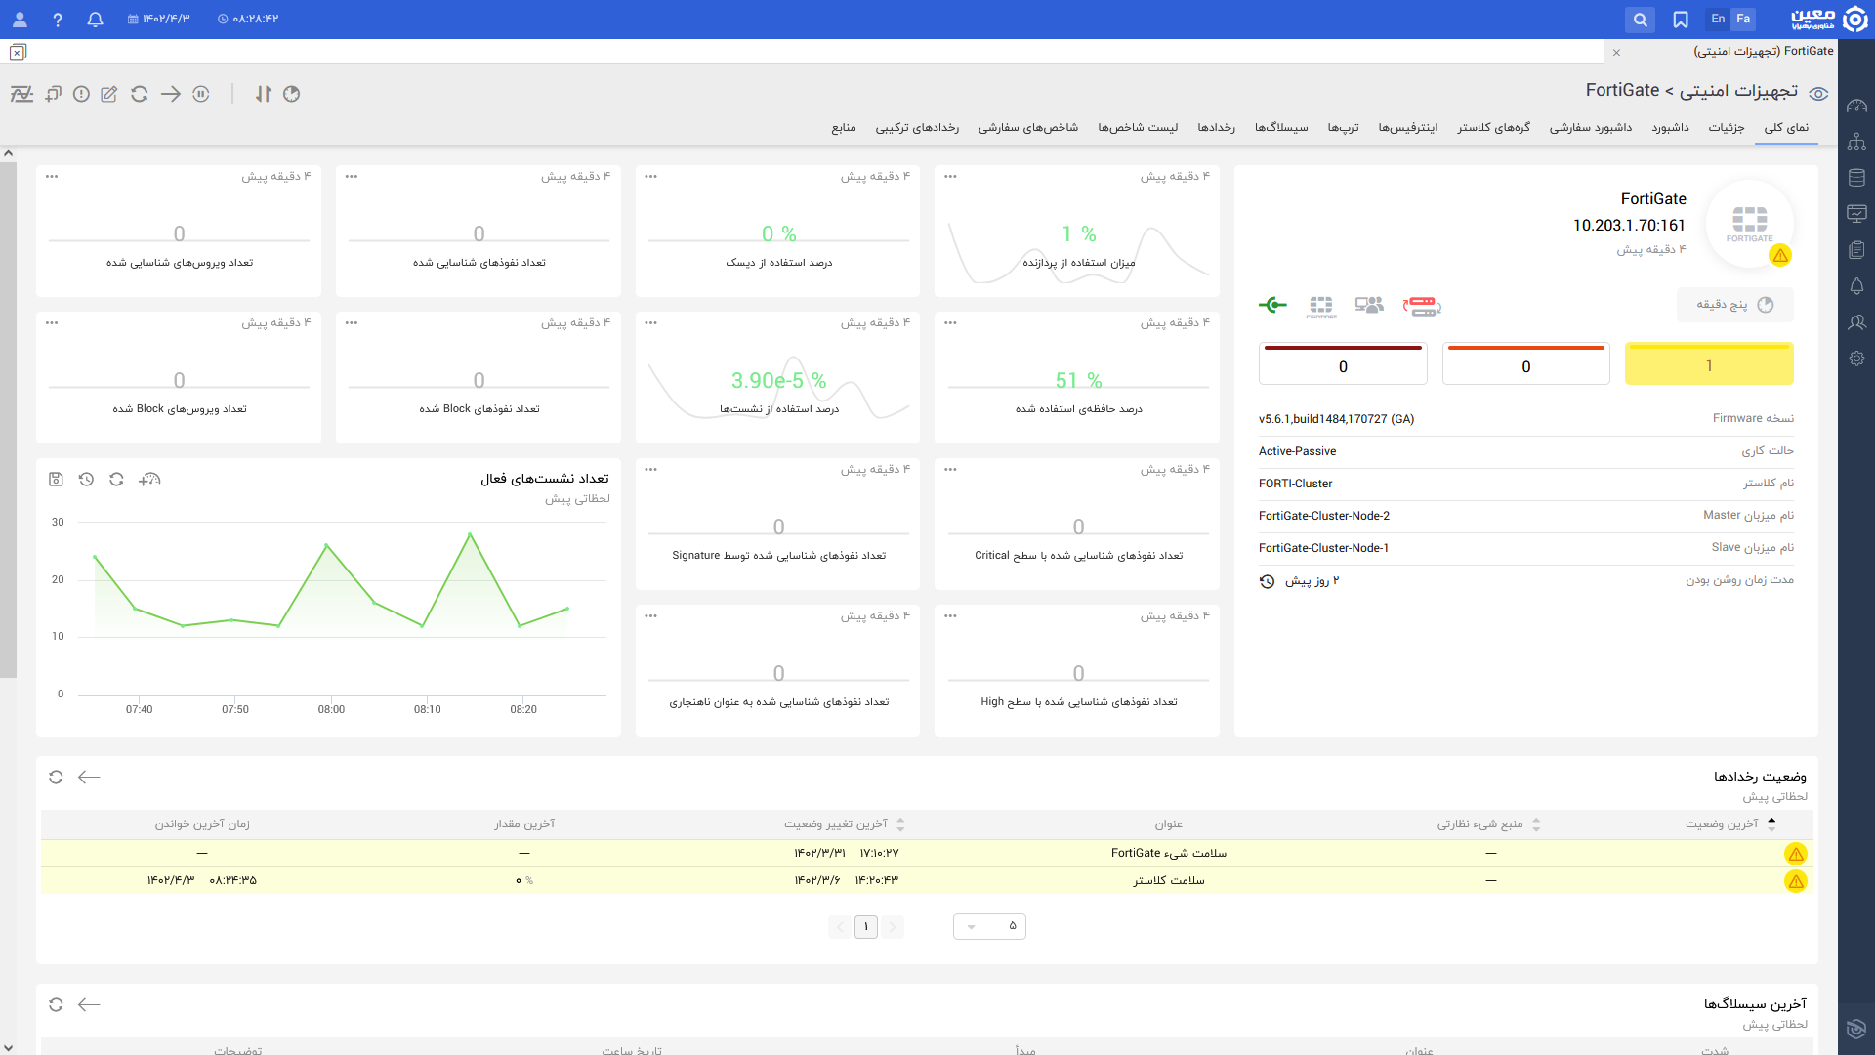Open history of active sessions chart
The image size is (1875, 1055).
click(x=86, y=480)
